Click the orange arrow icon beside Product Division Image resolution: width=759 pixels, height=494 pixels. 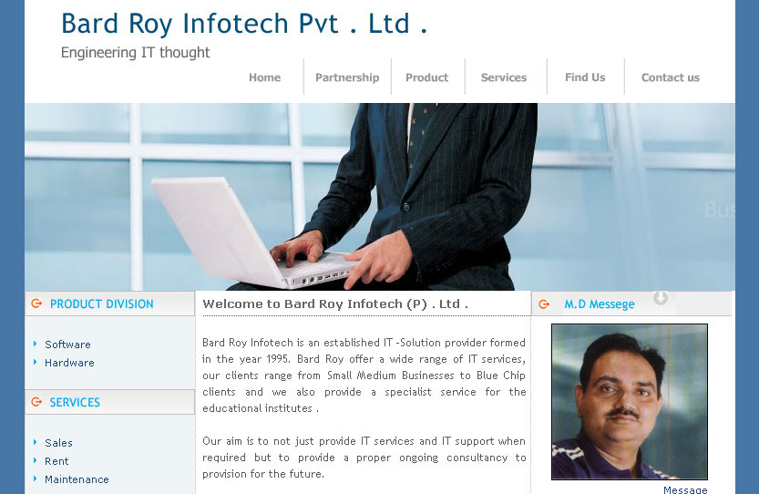click(36, 304)
